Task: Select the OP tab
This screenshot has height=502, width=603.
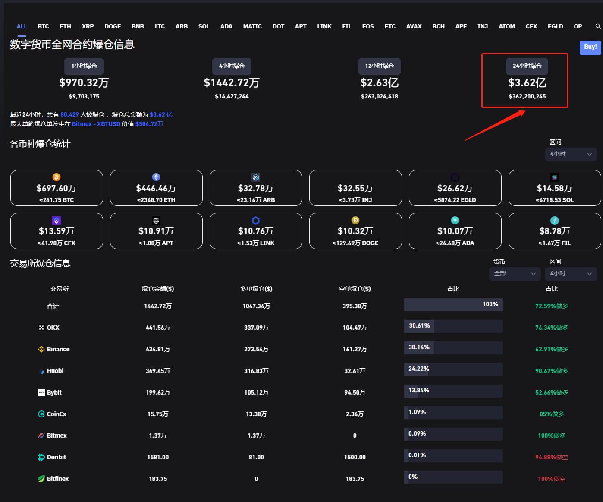Action: tap(578, 26)
